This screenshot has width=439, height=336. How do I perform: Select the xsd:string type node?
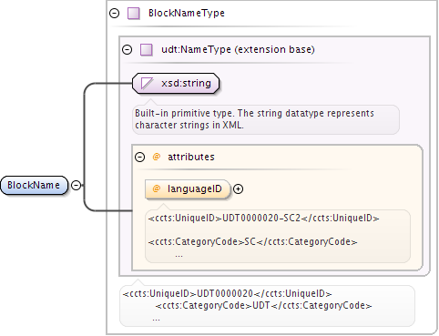(176, 83)
